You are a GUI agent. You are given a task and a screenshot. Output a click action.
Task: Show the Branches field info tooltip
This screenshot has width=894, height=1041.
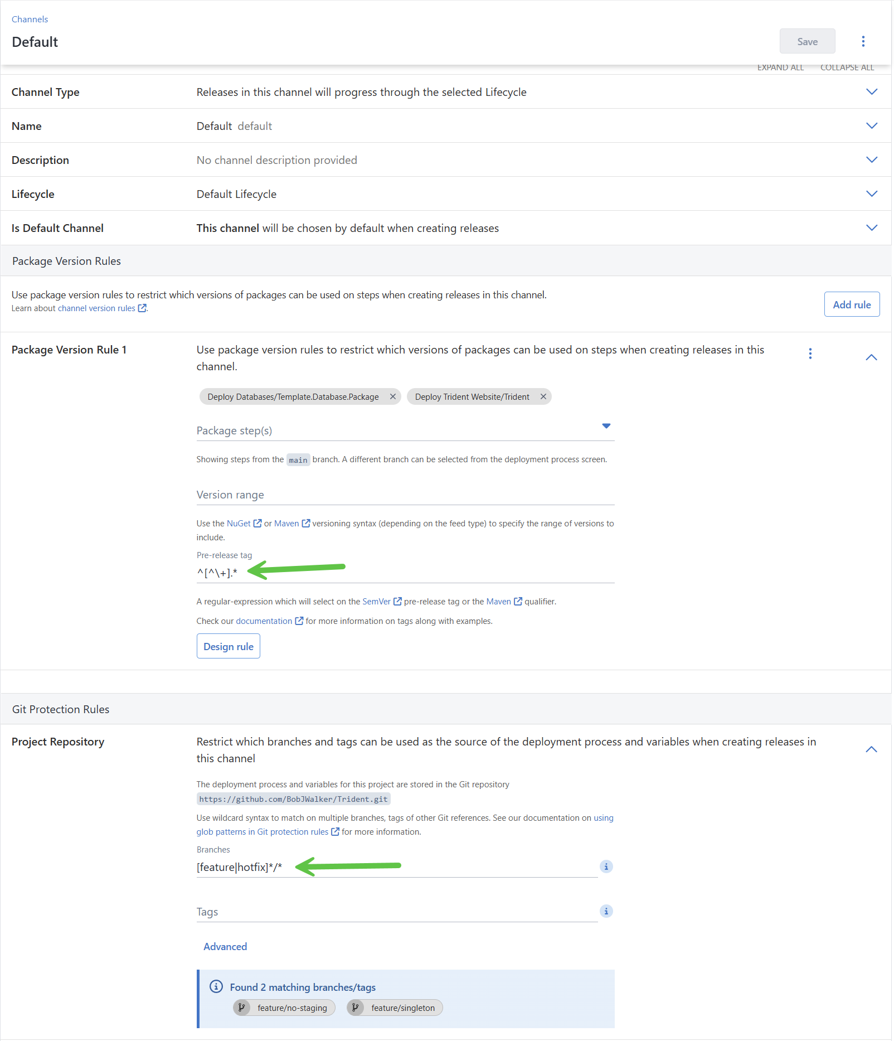pos(605,866)
